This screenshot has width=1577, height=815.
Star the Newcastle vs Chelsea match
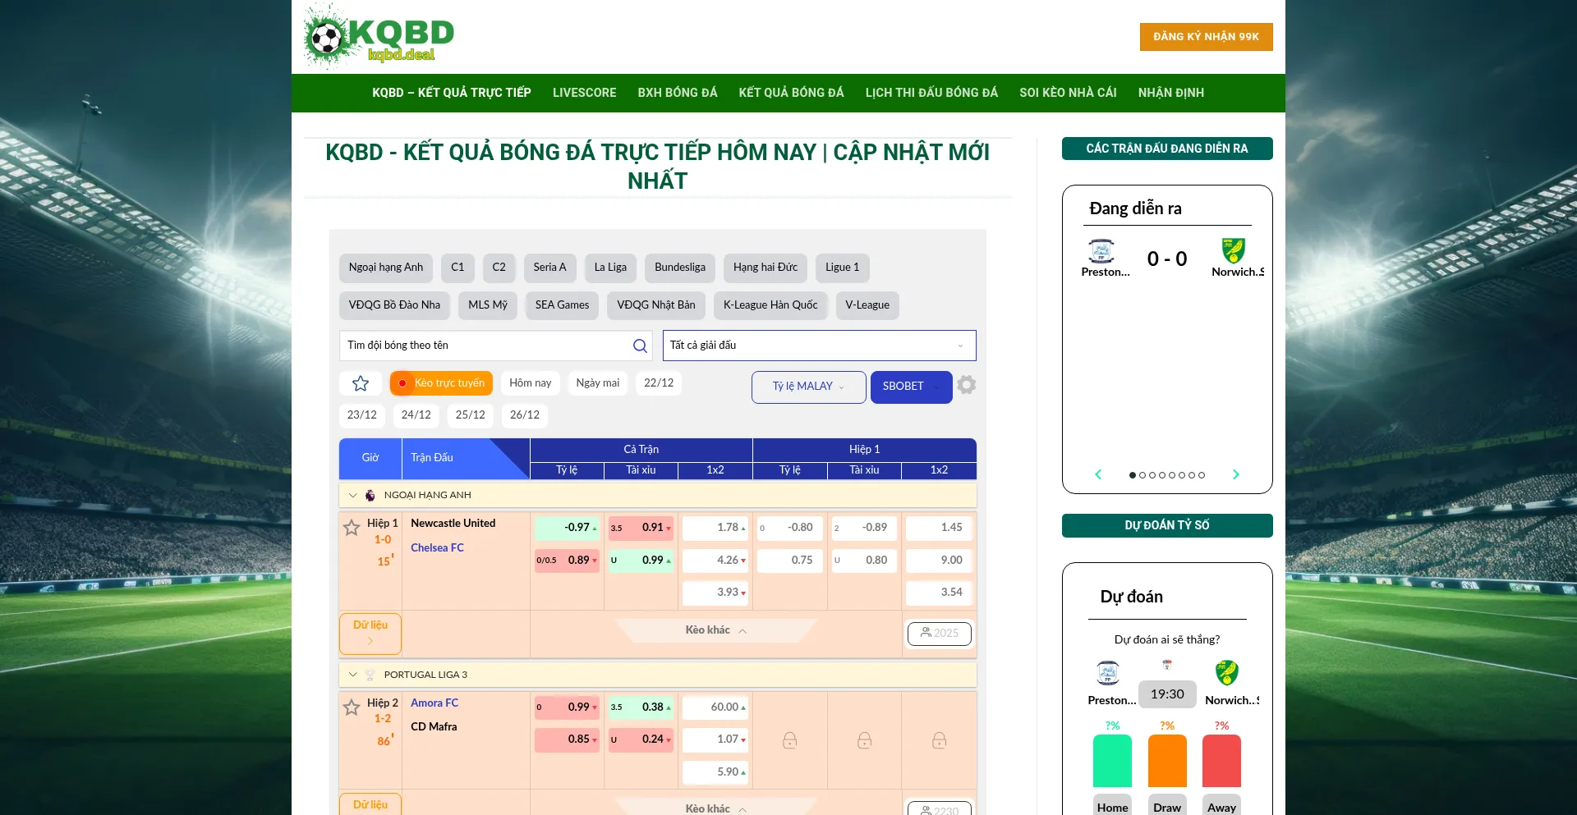[352, 528]
